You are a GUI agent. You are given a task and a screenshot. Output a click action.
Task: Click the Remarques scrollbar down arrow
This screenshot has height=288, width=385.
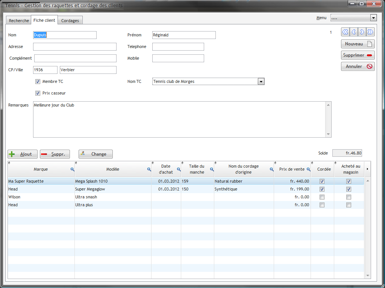pos(328,134)
